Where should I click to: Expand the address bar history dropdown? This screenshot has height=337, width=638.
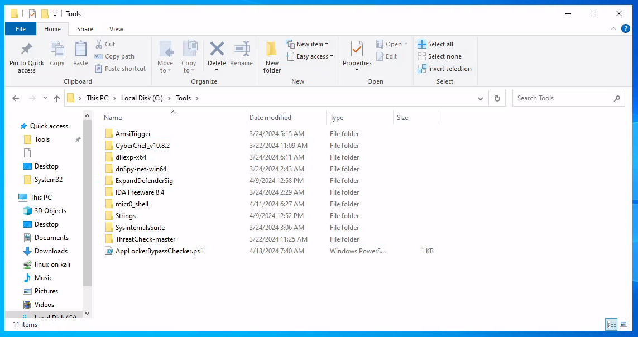pyautogui.click(x=481, y=98)
